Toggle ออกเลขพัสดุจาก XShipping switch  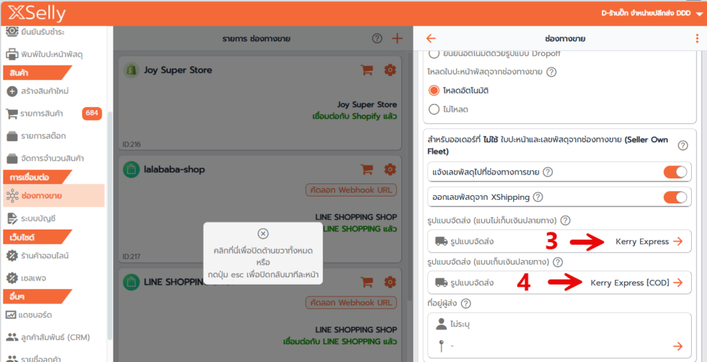pyautogui.click(x=675, y=197)
